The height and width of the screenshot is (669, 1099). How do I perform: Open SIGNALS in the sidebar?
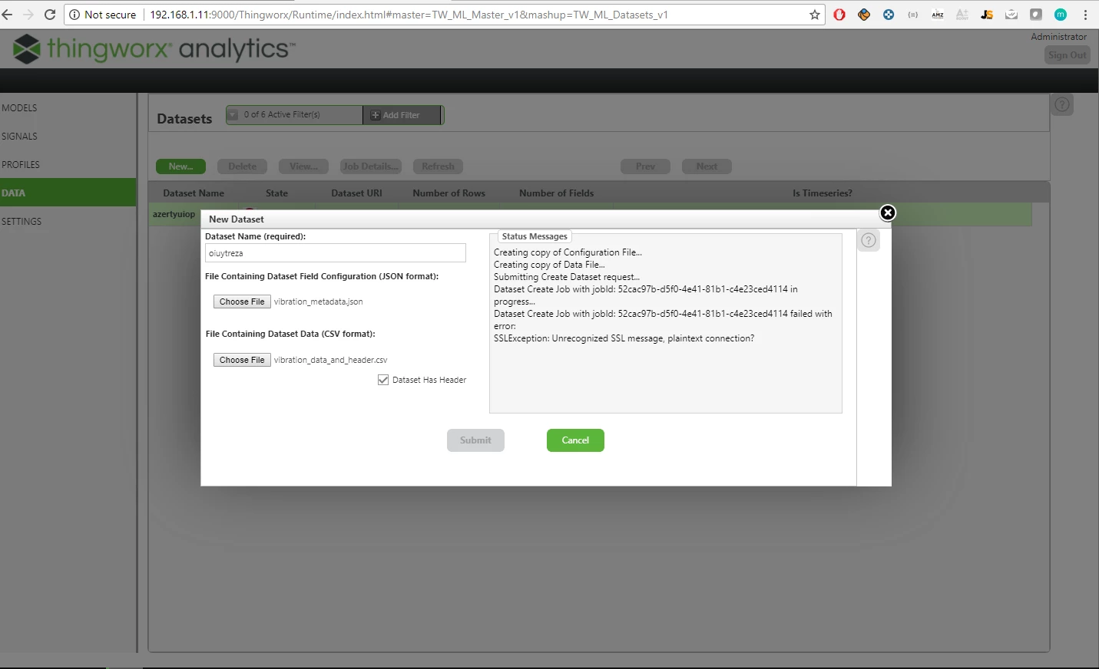click(19, 137)
